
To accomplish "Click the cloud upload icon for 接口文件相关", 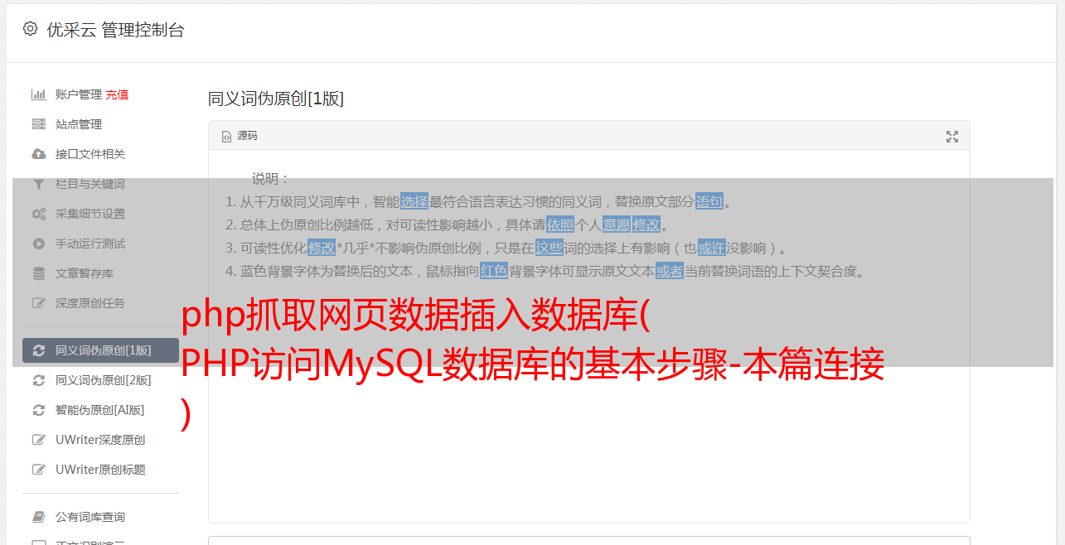I will tap(38, 154).
